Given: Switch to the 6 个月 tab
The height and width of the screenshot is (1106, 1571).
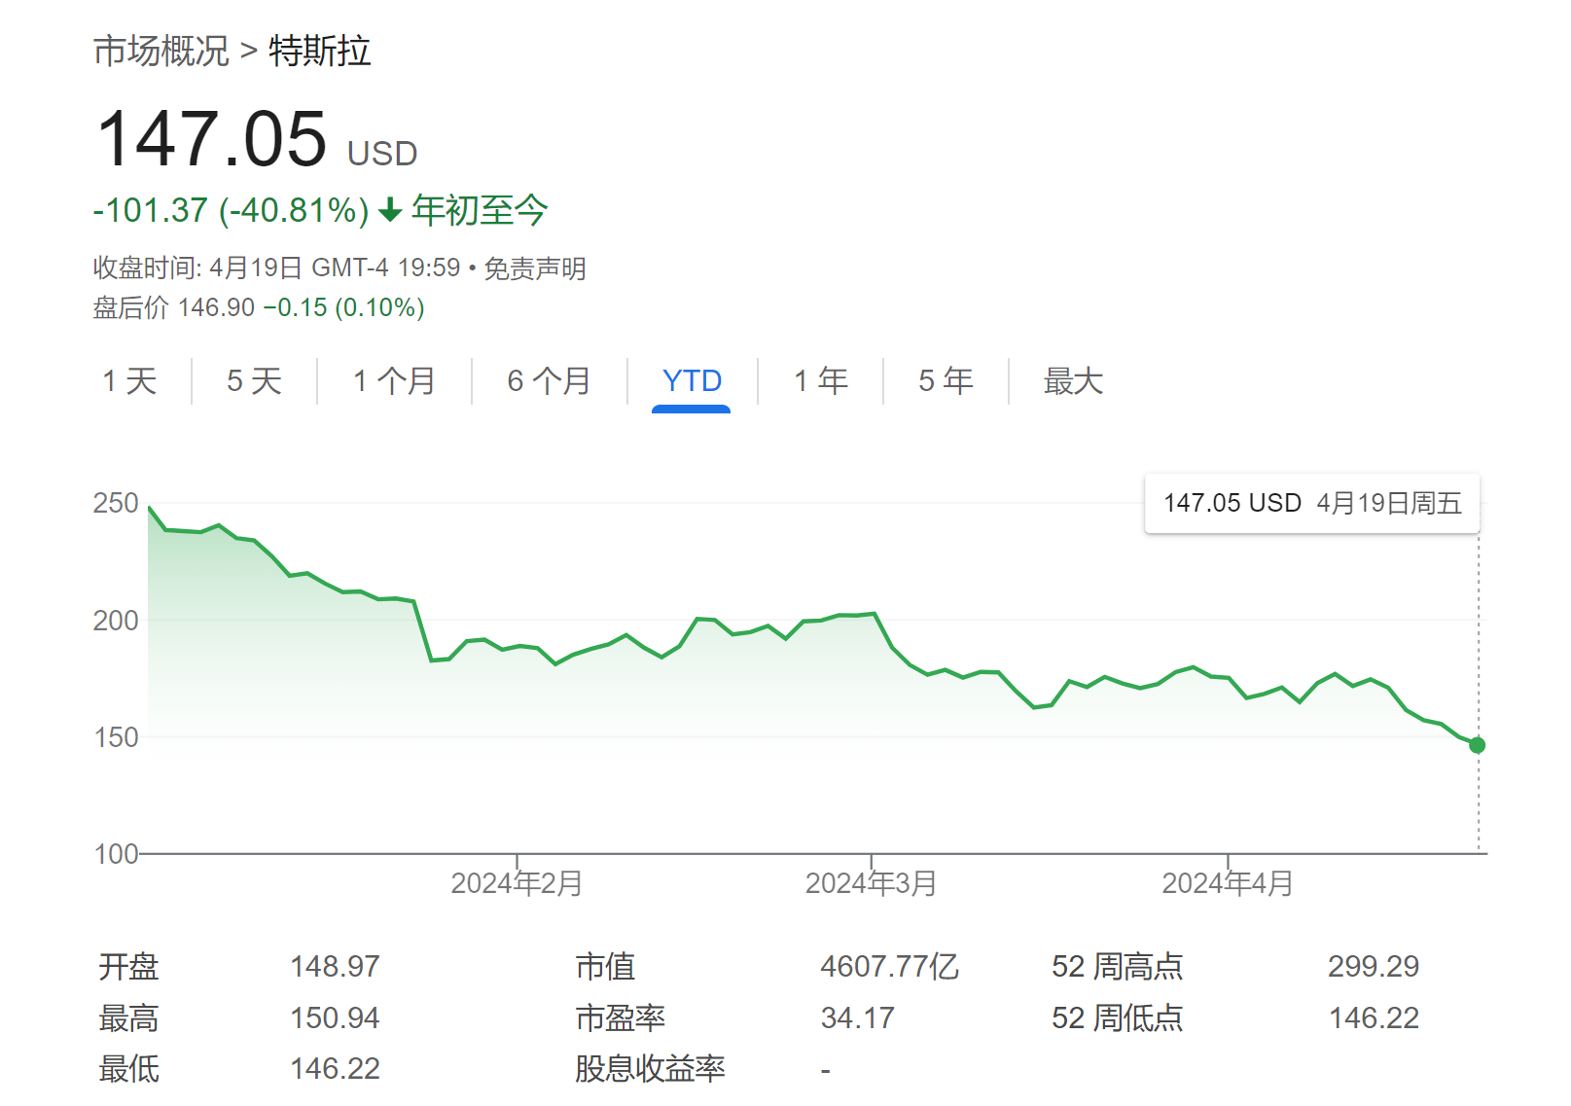Looking at the screenshot, I should click(549, 380).
